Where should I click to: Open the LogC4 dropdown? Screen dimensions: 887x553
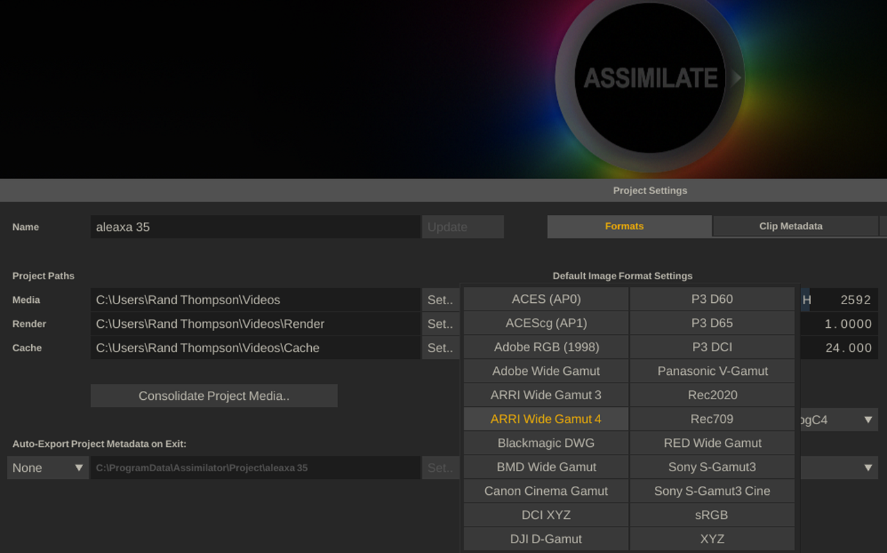[x=839, y=420]
